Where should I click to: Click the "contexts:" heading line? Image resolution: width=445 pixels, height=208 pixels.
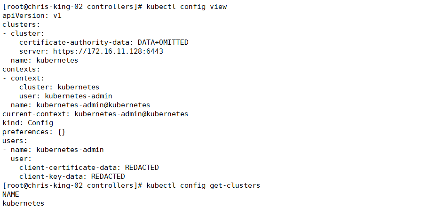click(x=22, y=69)
